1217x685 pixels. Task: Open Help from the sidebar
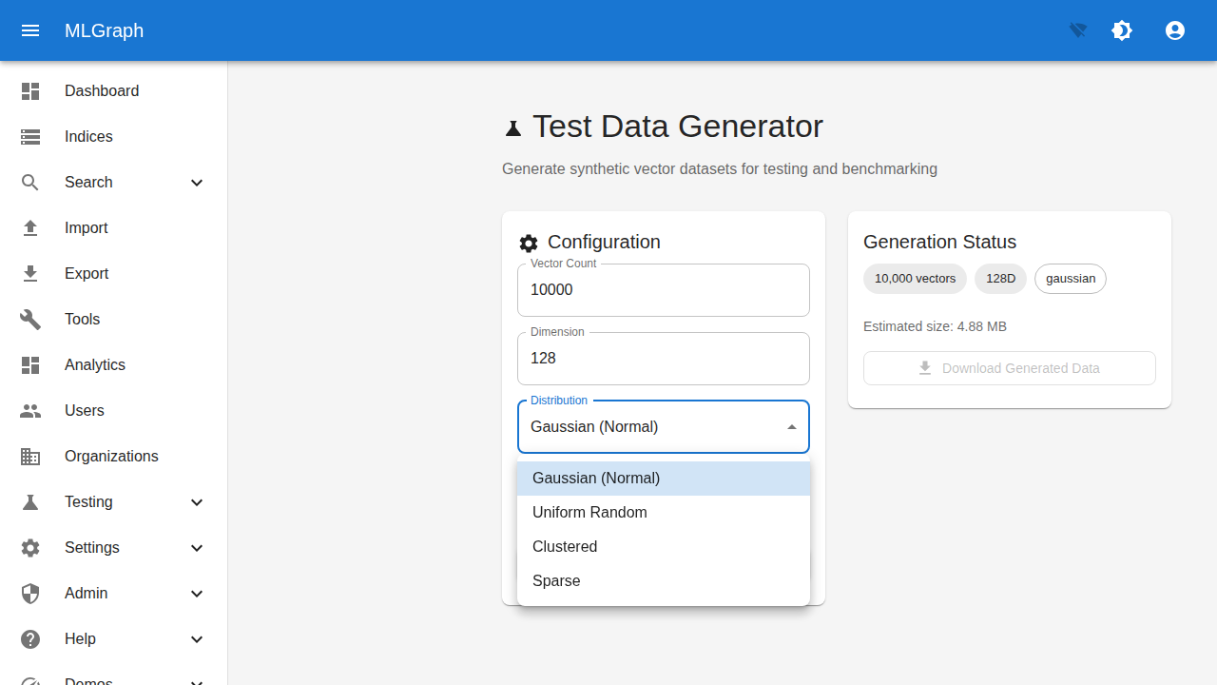coord(81,638)
